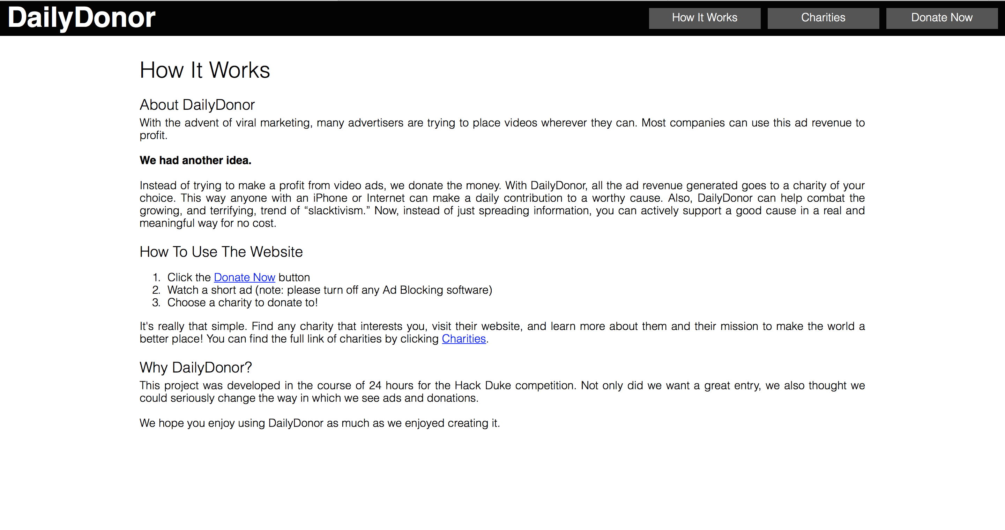Click the viral marketing intro paragraph
The height and width of the screenshot is (530, 1005).
502,123
